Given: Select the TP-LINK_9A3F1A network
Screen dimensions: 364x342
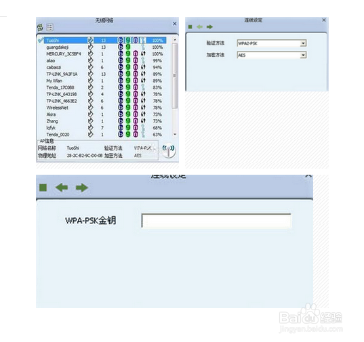Looking at the screenshot, I should point(62,74).
